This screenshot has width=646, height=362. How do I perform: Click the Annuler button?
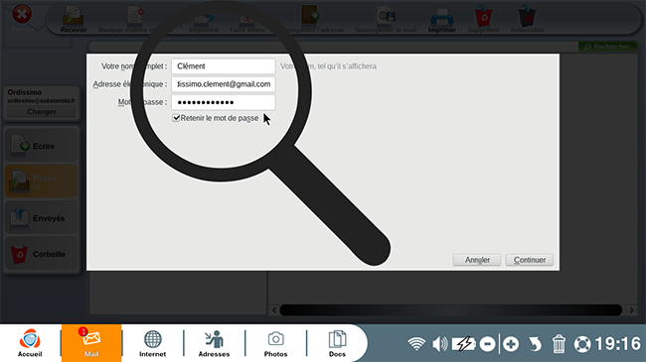pyautogui.click(x=477, y=260)
